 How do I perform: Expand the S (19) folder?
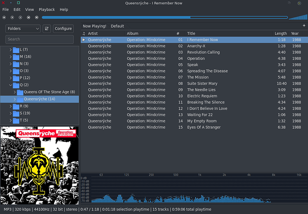point(10,113)
